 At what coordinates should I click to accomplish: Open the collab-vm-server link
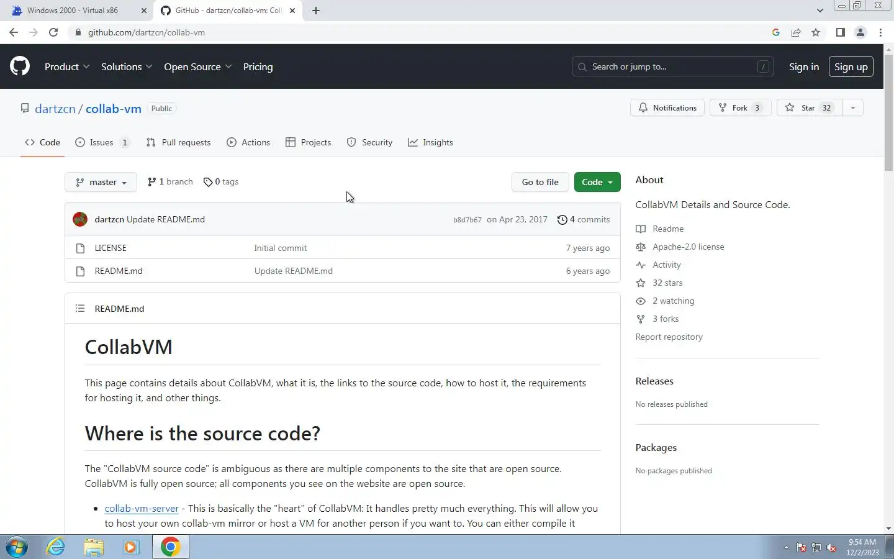(x=142, y=508)
